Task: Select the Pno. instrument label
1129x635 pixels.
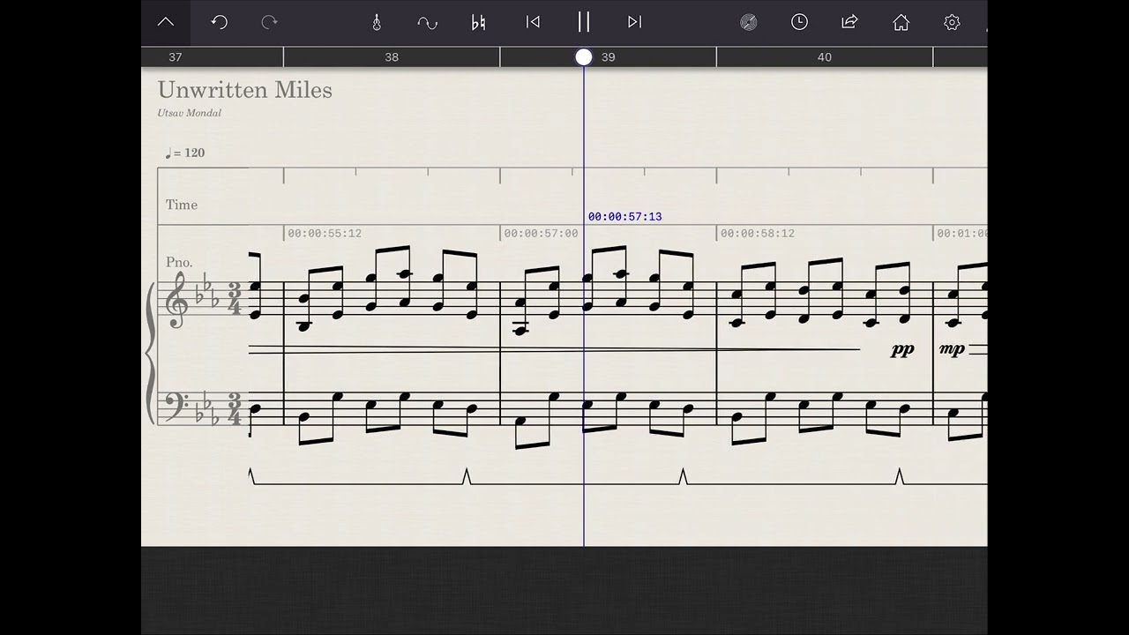Action: click(x=179, y=263)
